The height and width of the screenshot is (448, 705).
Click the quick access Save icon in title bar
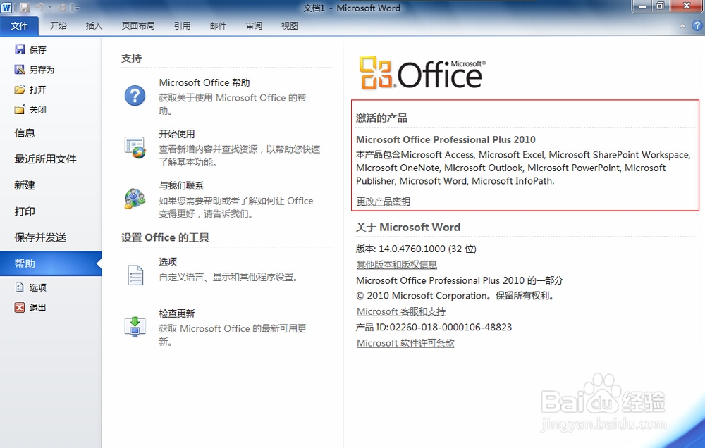(24, 8)
